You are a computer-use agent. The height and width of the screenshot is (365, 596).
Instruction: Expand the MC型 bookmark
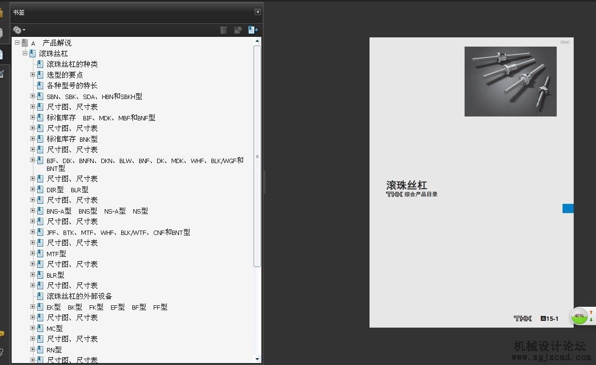(33, 328)
